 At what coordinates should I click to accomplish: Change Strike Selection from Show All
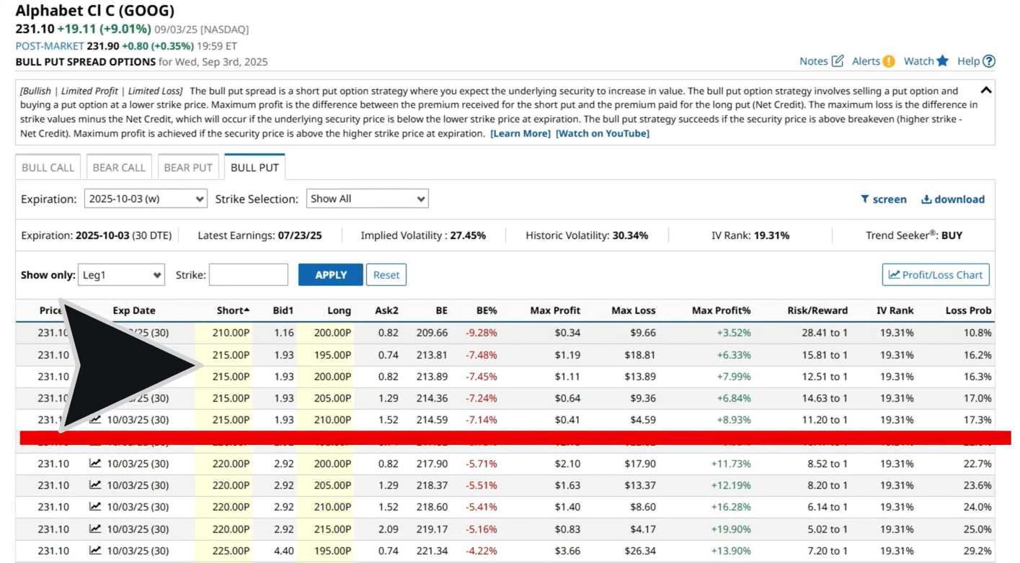coord(367,198)
